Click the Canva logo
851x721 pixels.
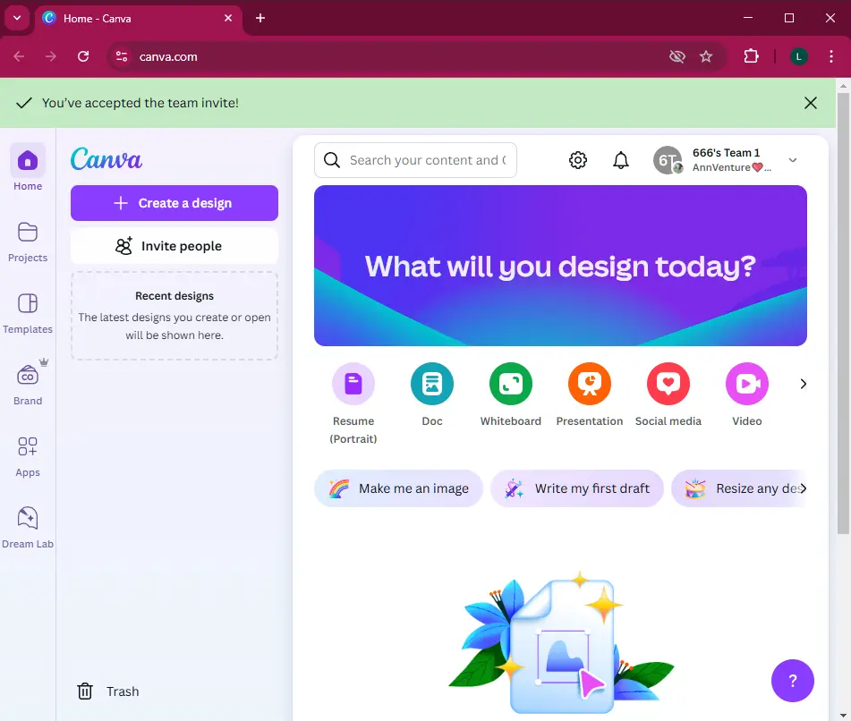tap(106, 159)
